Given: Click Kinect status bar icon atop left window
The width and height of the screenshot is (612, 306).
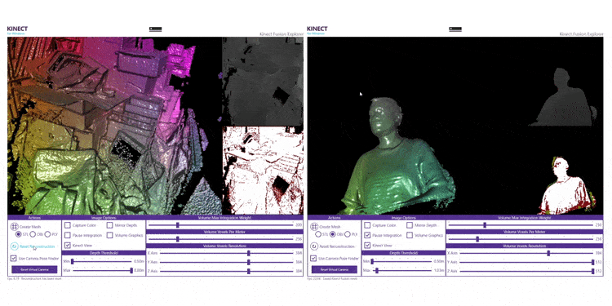Looking at the screenshot, I should click(155, 29).
